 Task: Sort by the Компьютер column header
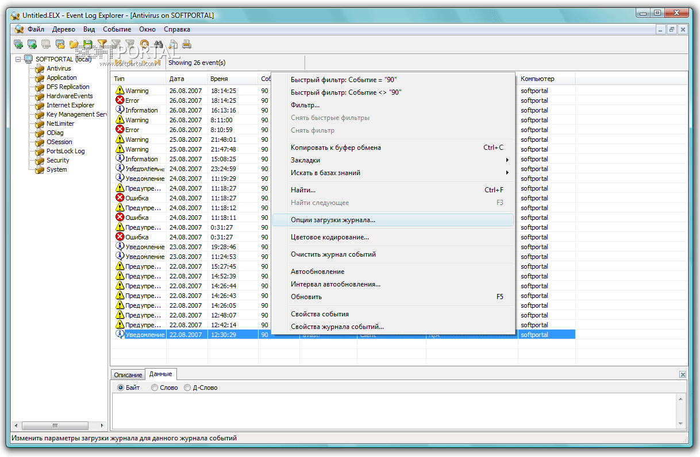coord(547,79)
